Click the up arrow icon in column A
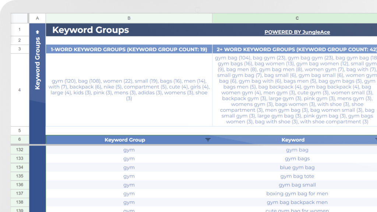377x212 pixels. [x=37, y=32]
